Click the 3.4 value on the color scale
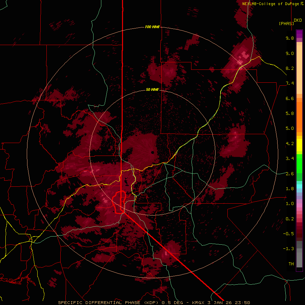Viewport: 305px width, 305px height. point(290,159)
